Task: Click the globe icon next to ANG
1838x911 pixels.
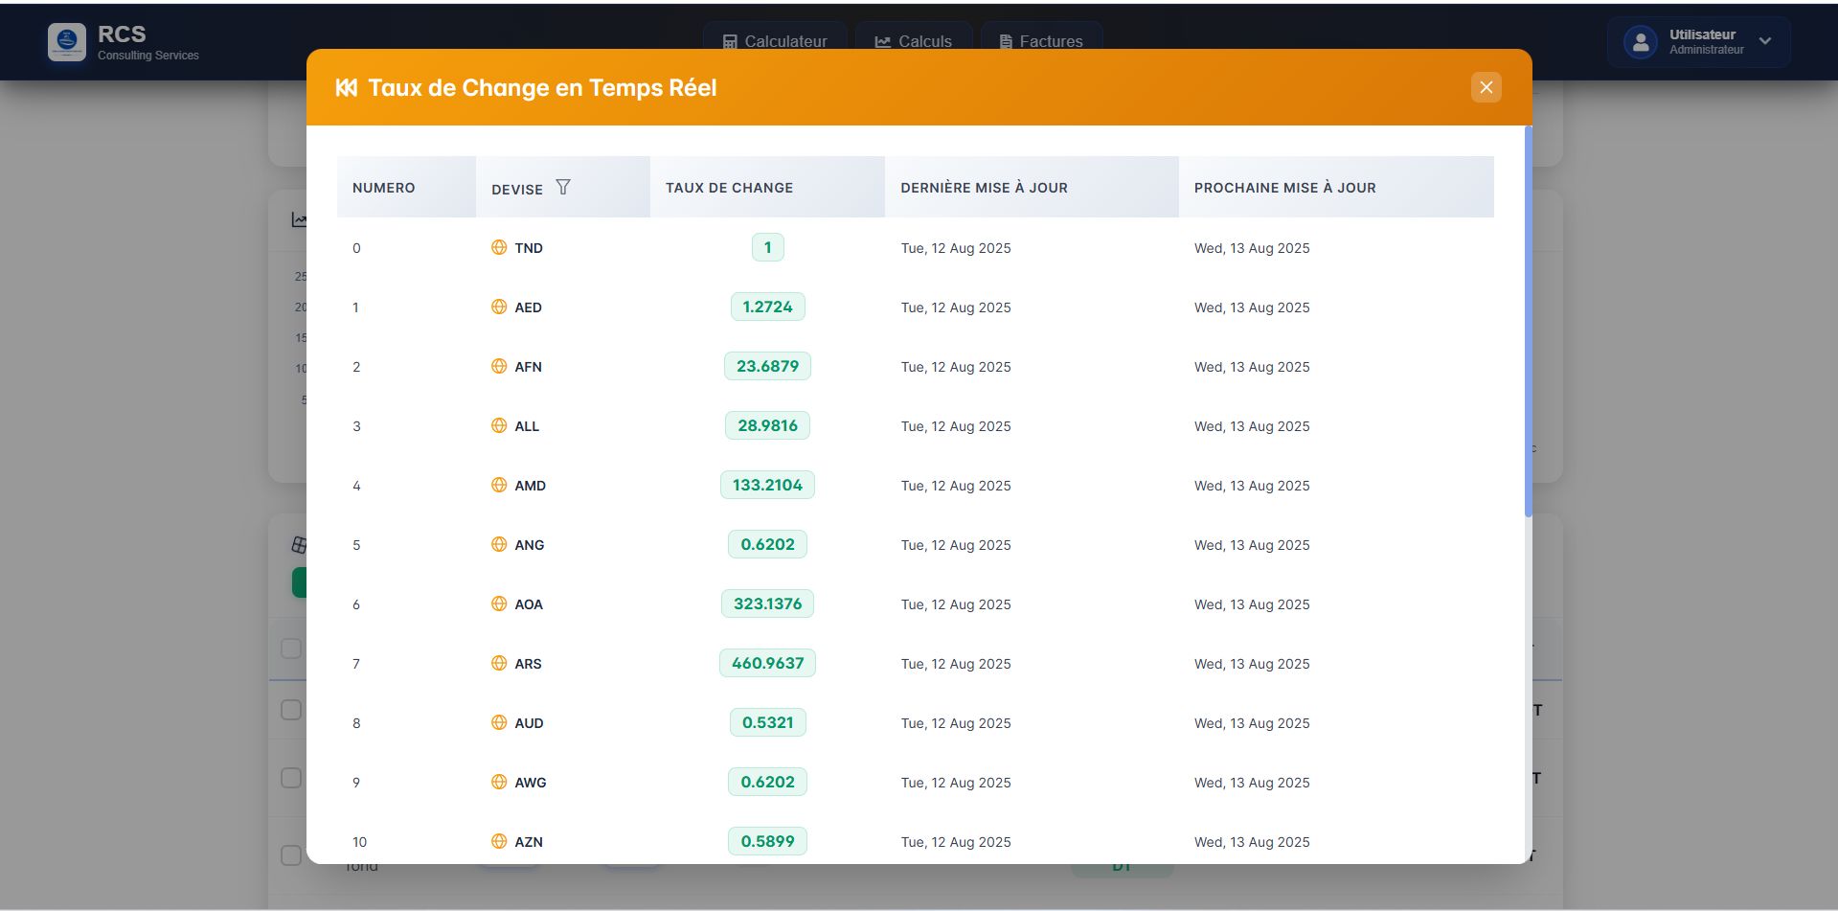Action: 499,544
